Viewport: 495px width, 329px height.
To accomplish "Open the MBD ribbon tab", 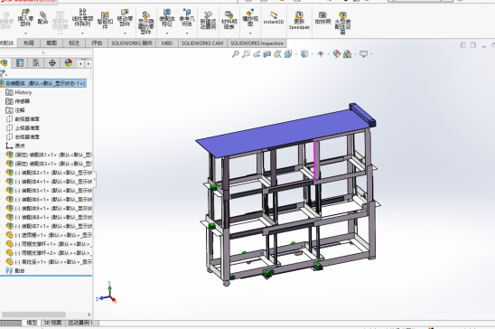I will point(167,43).
